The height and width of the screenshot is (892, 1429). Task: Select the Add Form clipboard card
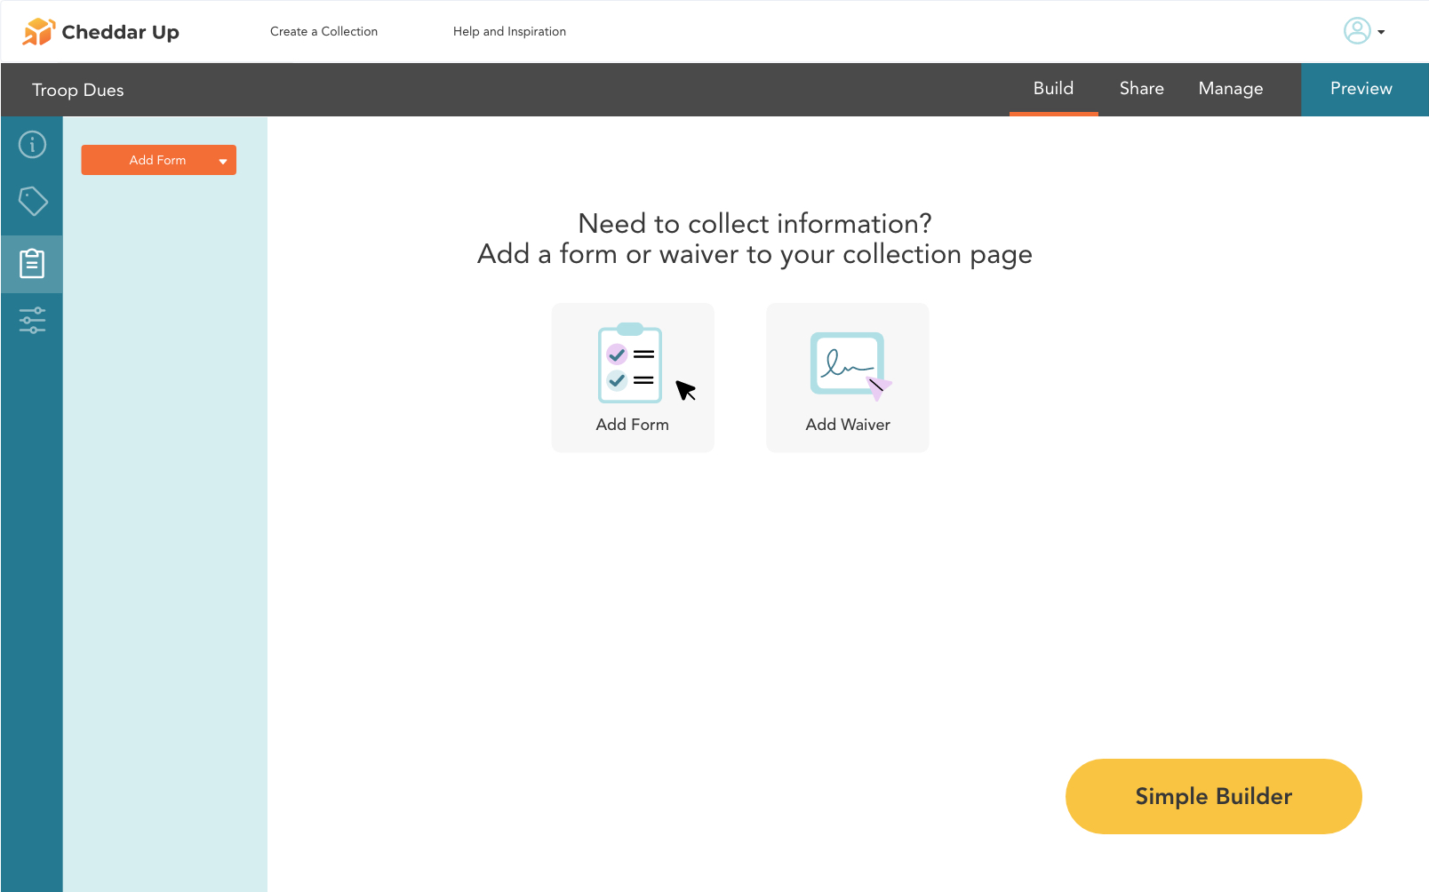(x=632, y=377)
